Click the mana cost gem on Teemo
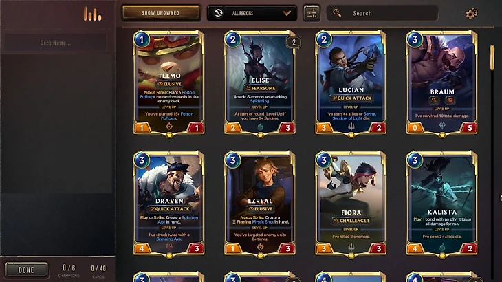This screenshot has height=282, width=502. [x=142, y=39]
